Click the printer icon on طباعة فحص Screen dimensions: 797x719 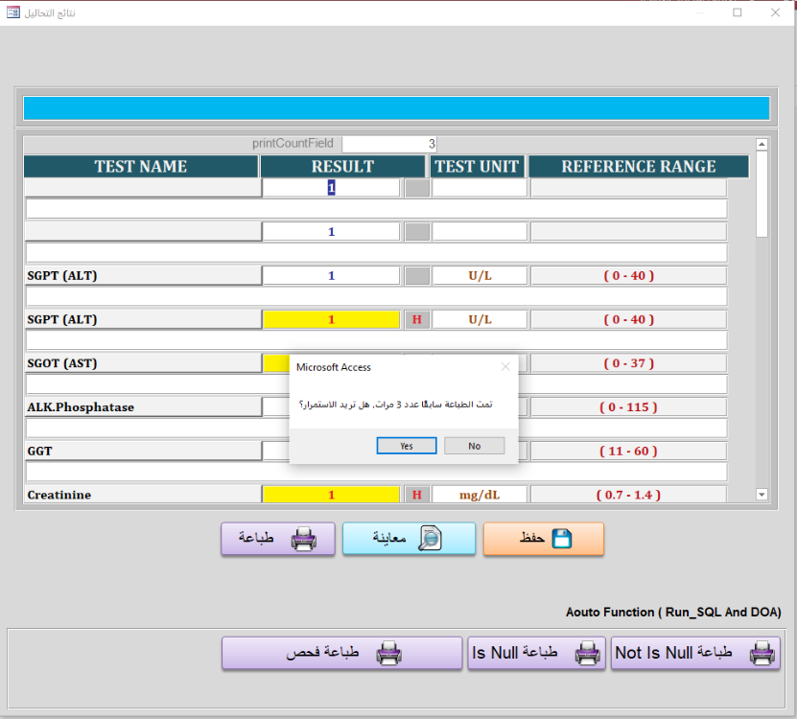point(388,654)
